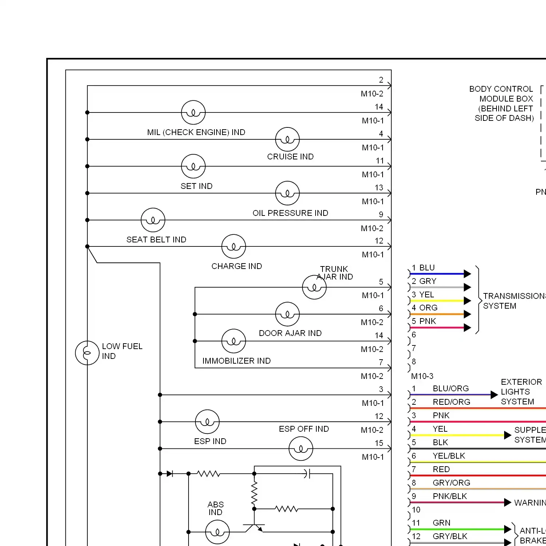Click the 'MIL (CHECK ENGINE) IND' label

(196, 132)
